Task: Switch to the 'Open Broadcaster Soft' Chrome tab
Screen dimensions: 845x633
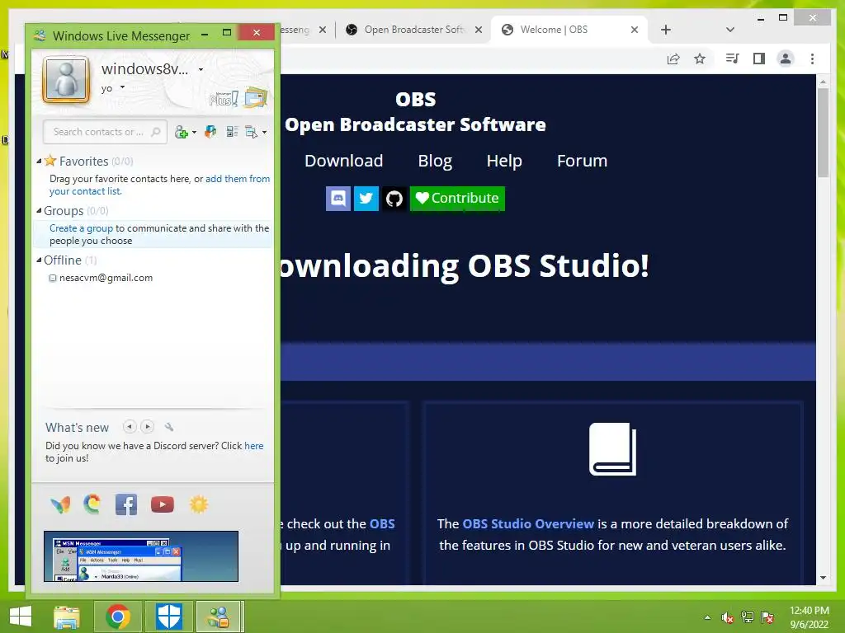Action: click(413, 30)
